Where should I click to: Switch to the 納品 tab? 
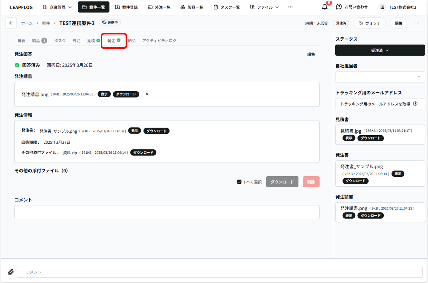(x=132, y=41)
